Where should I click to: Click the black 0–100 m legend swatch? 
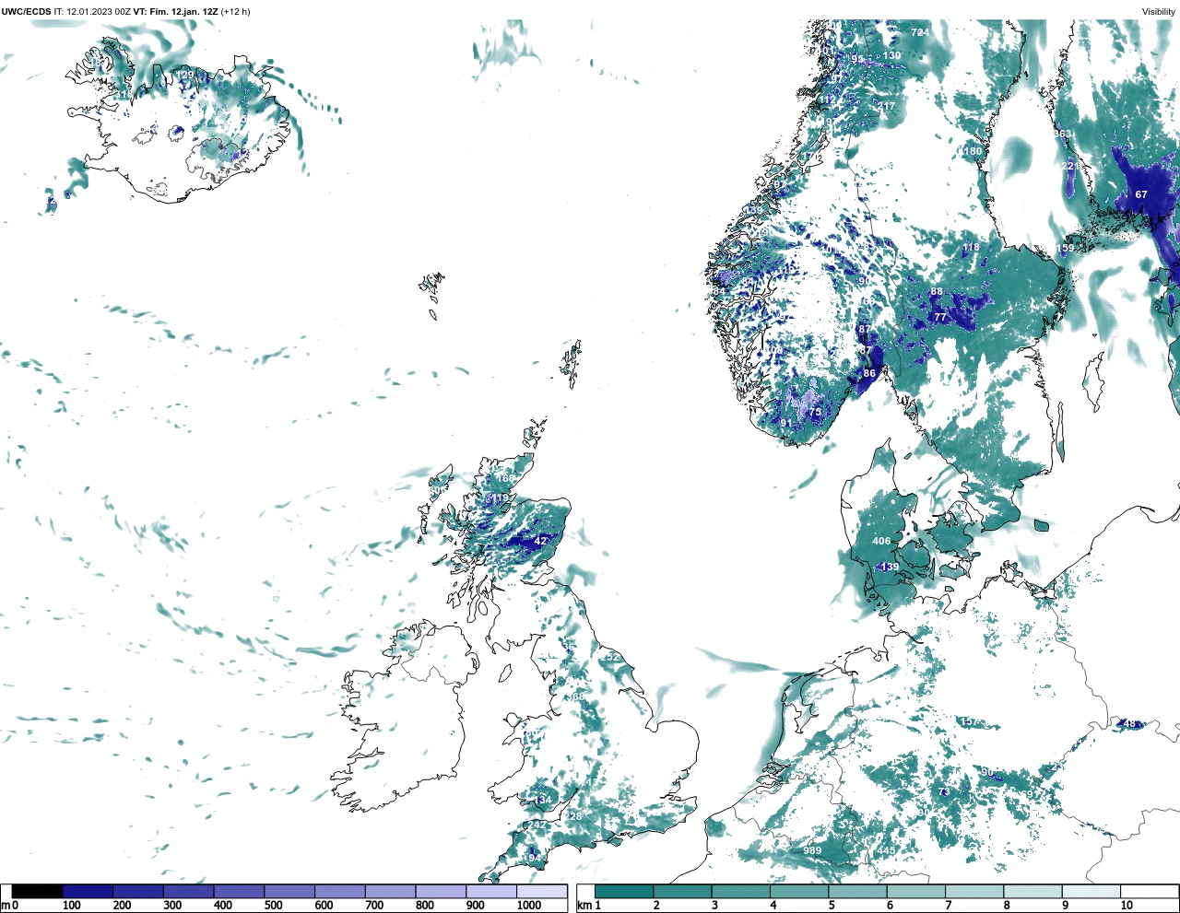pos(38,891)
